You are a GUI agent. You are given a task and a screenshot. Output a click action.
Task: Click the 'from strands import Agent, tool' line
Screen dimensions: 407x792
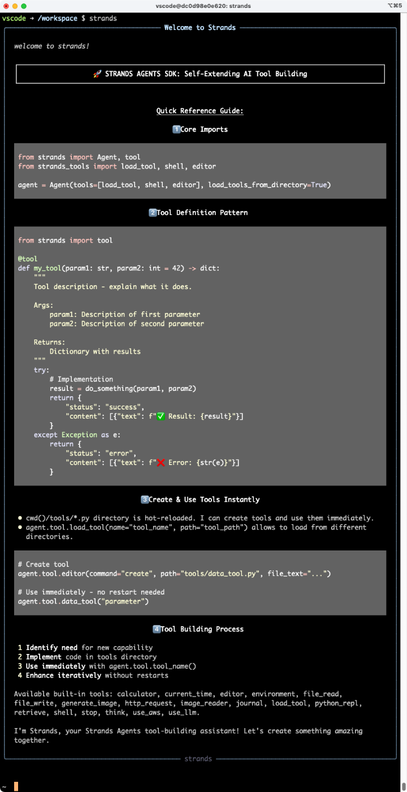(79, 157)
